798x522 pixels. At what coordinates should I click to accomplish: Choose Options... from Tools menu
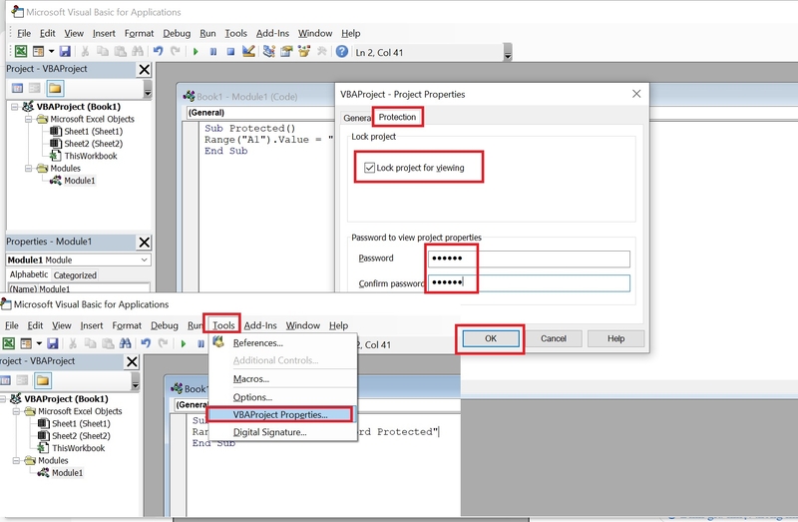(x=252, y=397)
